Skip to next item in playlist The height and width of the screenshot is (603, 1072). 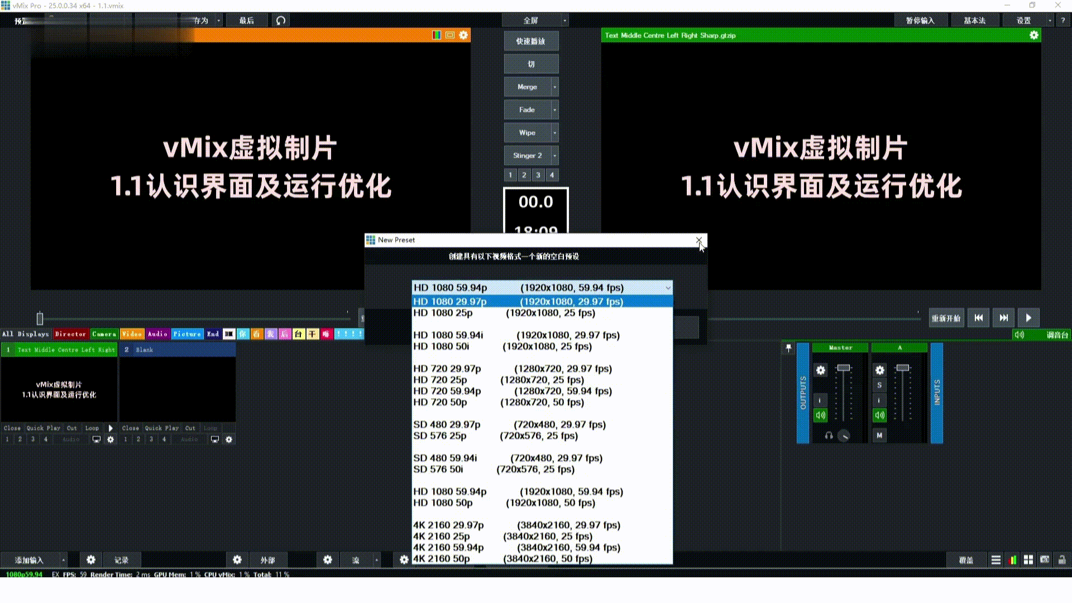click(x=1003, y=318)
